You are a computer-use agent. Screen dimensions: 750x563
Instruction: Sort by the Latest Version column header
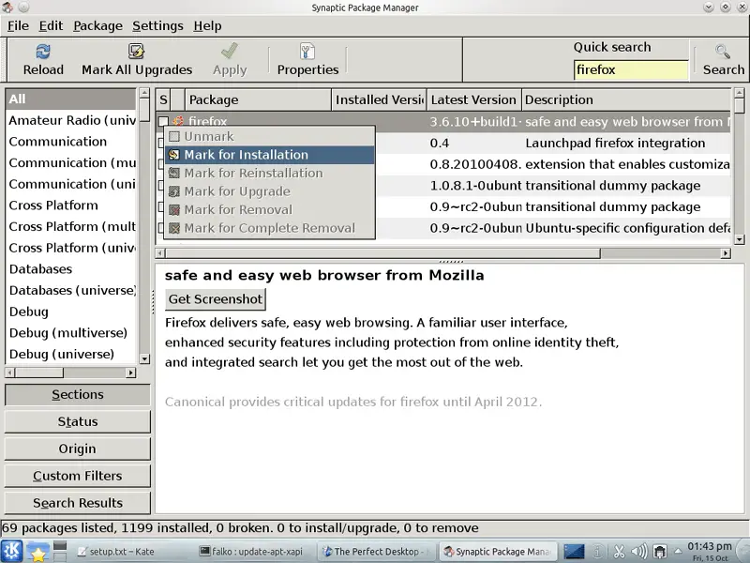tap(473, 99)
